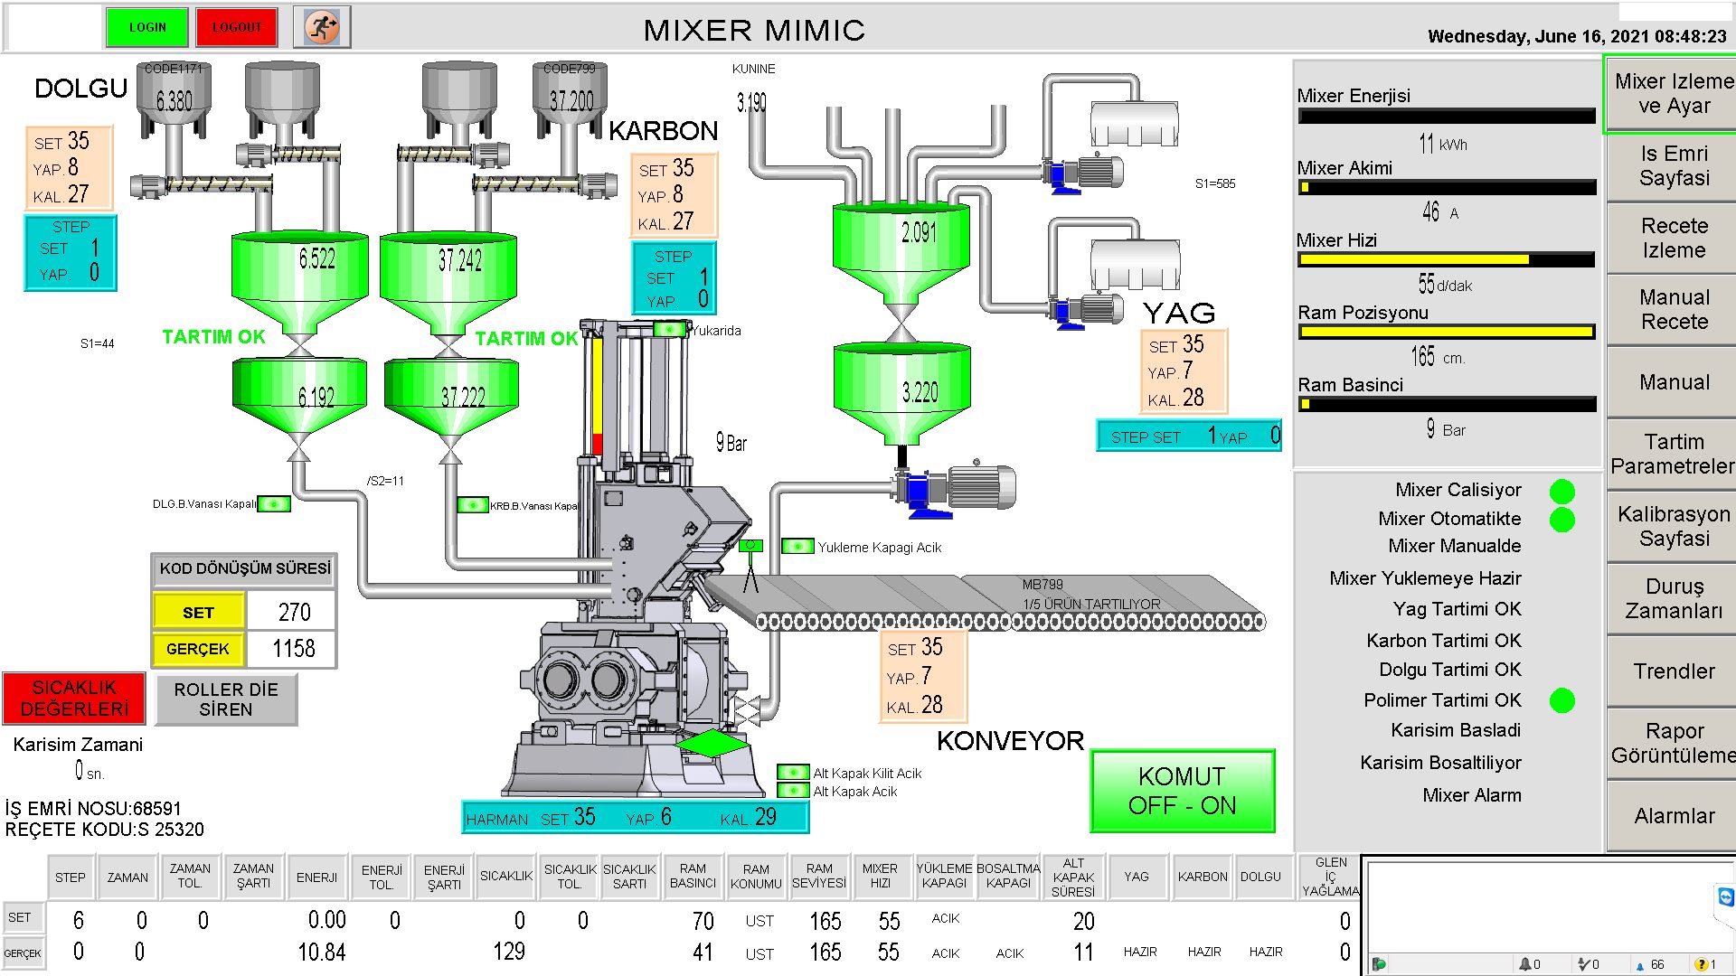Image resolution: width=1736 pixels, height=976 pixels.
Task: Switch to Recete Izleme page
Action: pyautogui.click(x=1673, y=238)
